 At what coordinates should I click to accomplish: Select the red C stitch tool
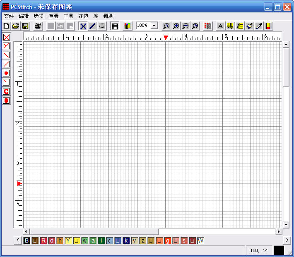(x=6, y=91)
